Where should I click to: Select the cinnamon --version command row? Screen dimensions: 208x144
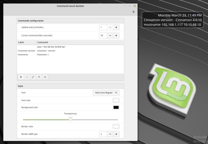click(70, 51)
